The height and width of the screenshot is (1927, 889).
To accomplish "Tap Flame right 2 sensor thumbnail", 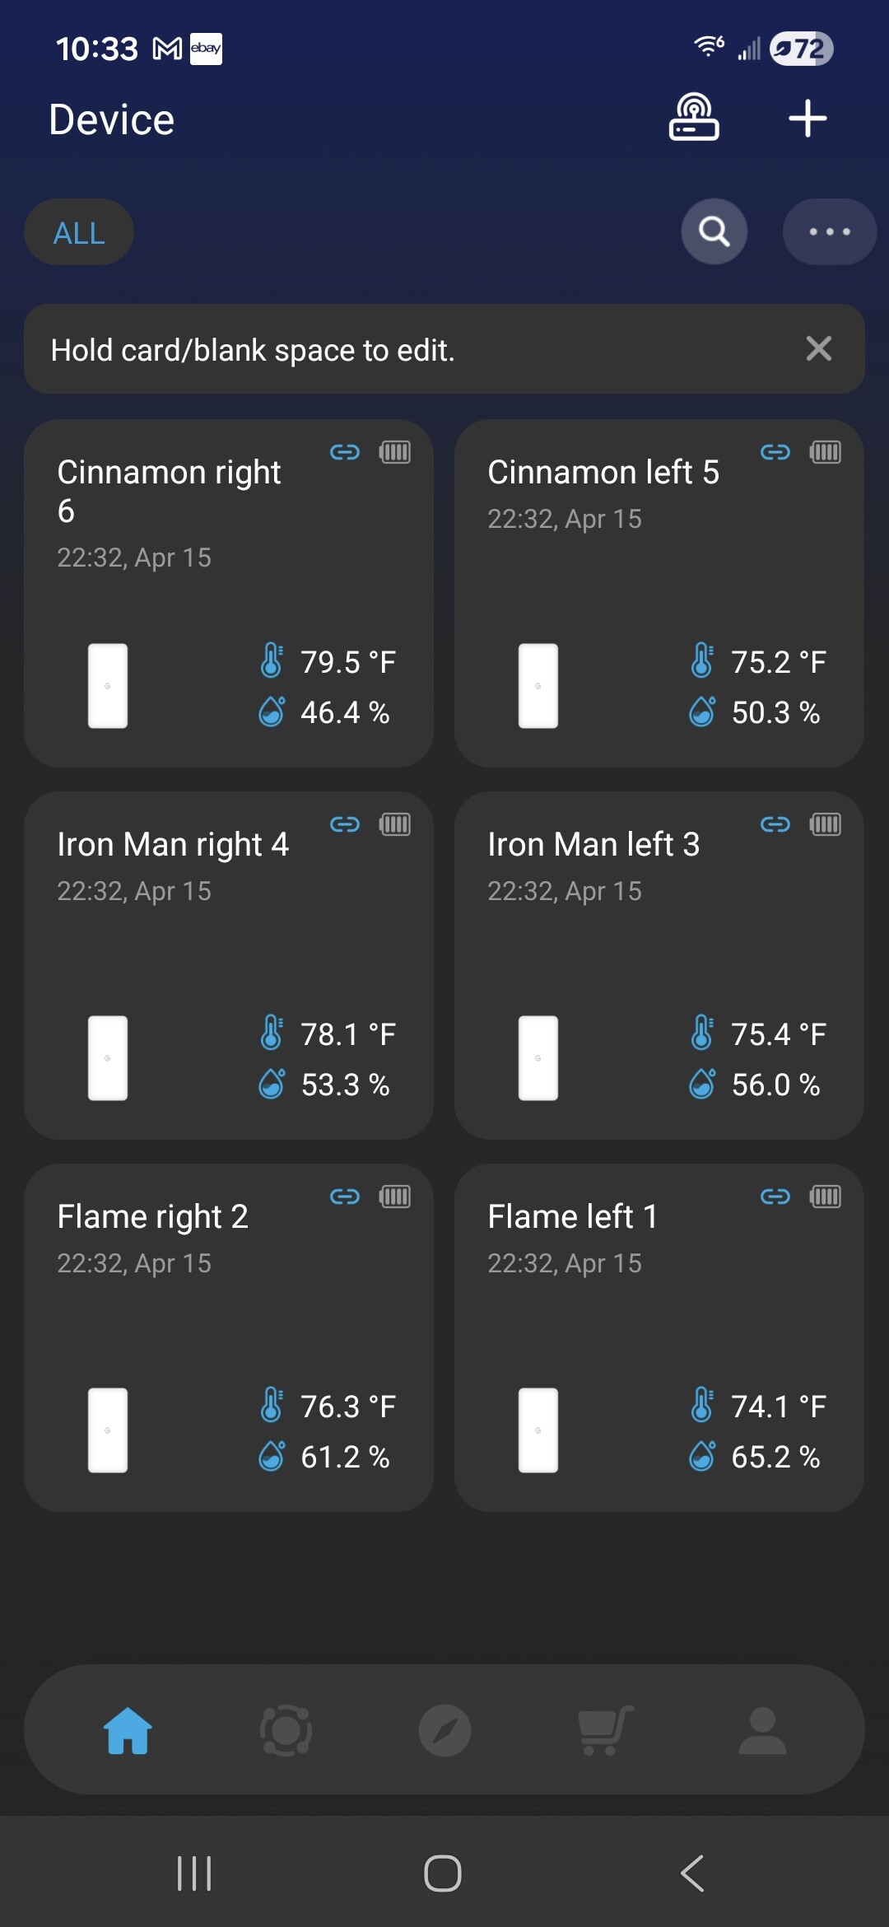I will 108,1430.
